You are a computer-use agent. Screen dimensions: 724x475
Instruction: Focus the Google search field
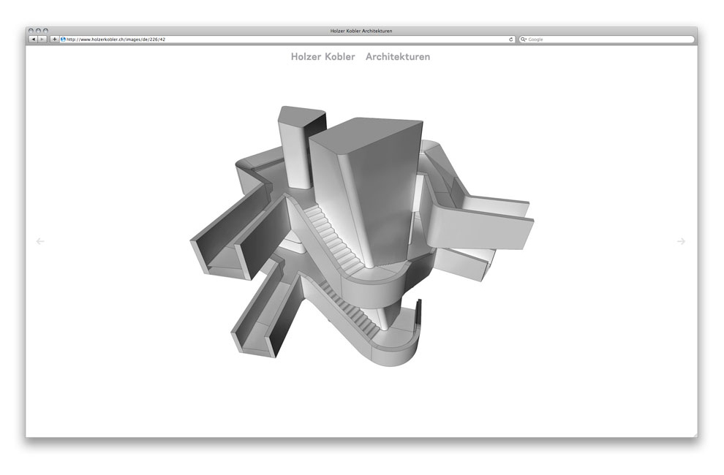click(x=606, y=39)
